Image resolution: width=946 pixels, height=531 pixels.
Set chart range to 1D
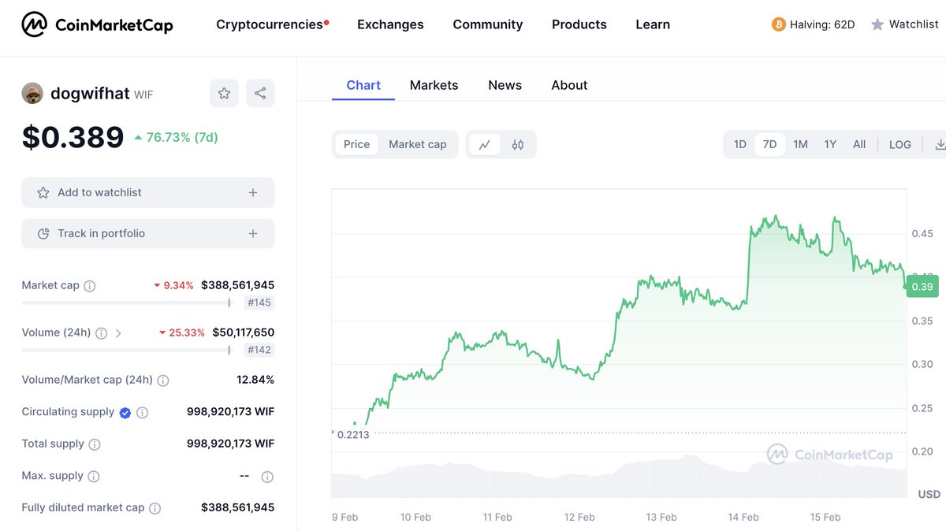pyautogui.click(x=740, y=144)
